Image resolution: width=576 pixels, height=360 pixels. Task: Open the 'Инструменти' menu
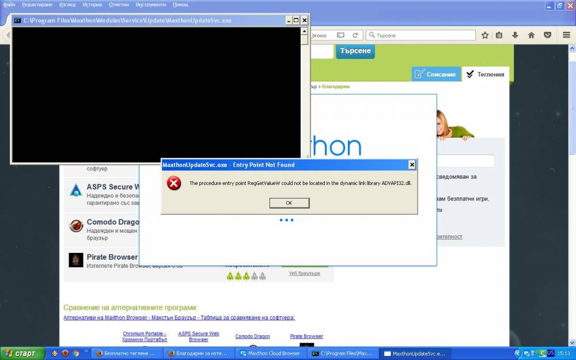click(x=150, y=5)
